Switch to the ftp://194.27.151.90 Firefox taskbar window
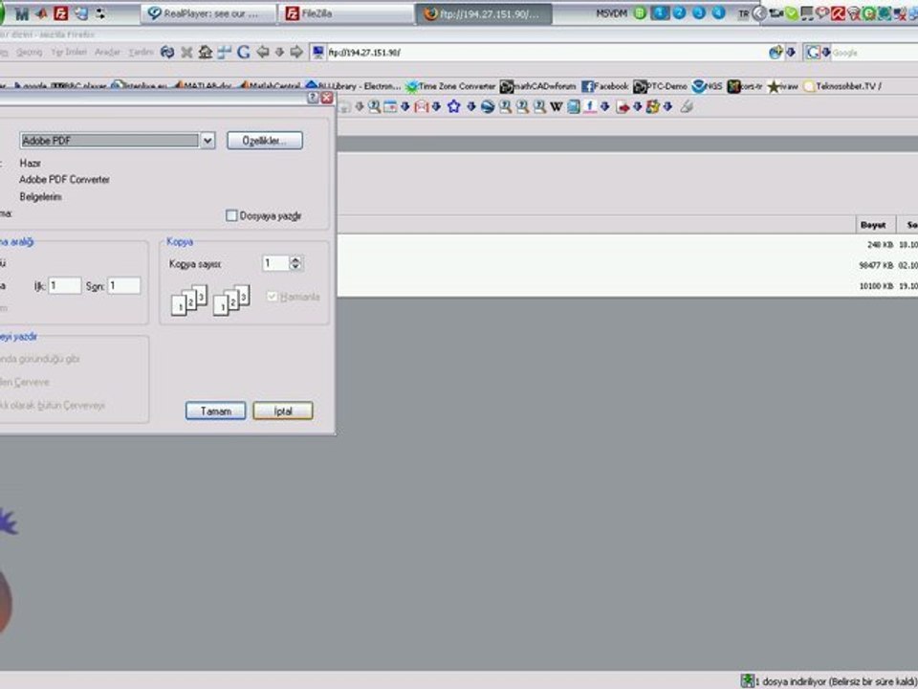Image resolution: width=918 pixels, height=689 pixels. coord(484,13)
